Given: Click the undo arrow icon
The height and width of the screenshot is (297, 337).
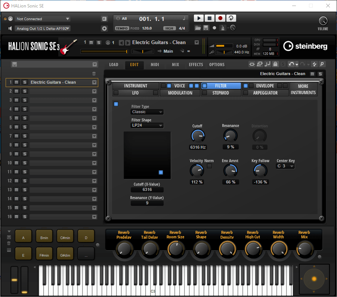Looking at the screenshot, I should pos(291,64).
